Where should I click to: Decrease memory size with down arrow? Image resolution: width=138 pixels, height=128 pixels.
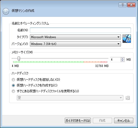coord(123,61)
